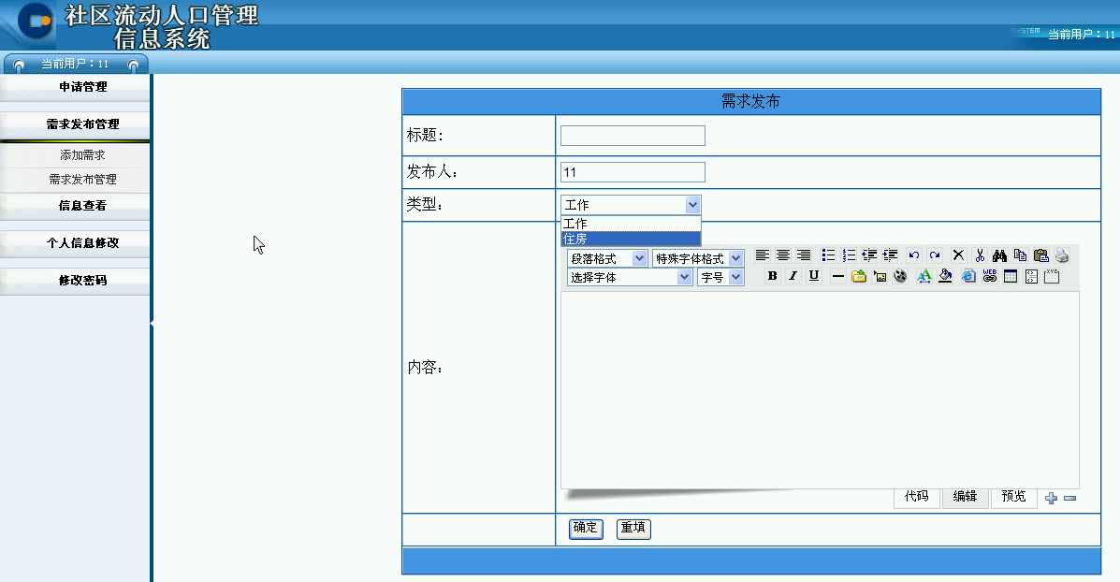Decrease indent with the outdent icon

click(869, 255)
